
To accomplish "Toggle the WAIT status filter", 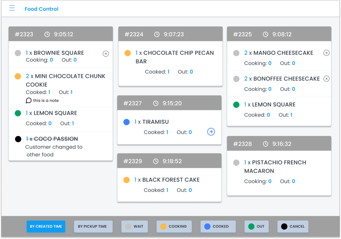I will point(135,226).
